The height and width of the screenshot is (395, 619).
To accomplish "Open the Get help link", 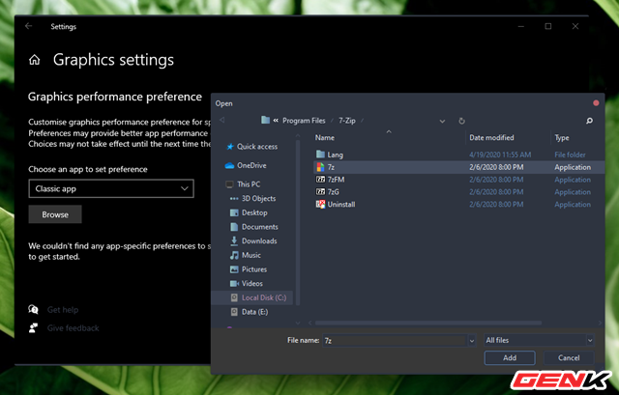I will pos(63,310).
